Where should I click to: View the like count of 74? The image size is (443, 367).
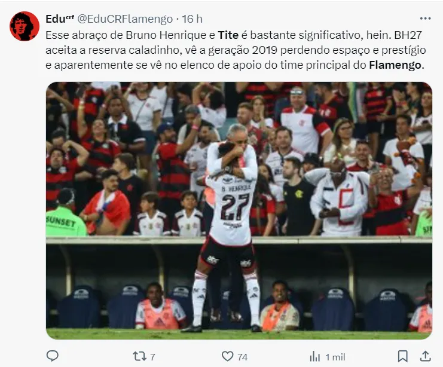[242, 357]
